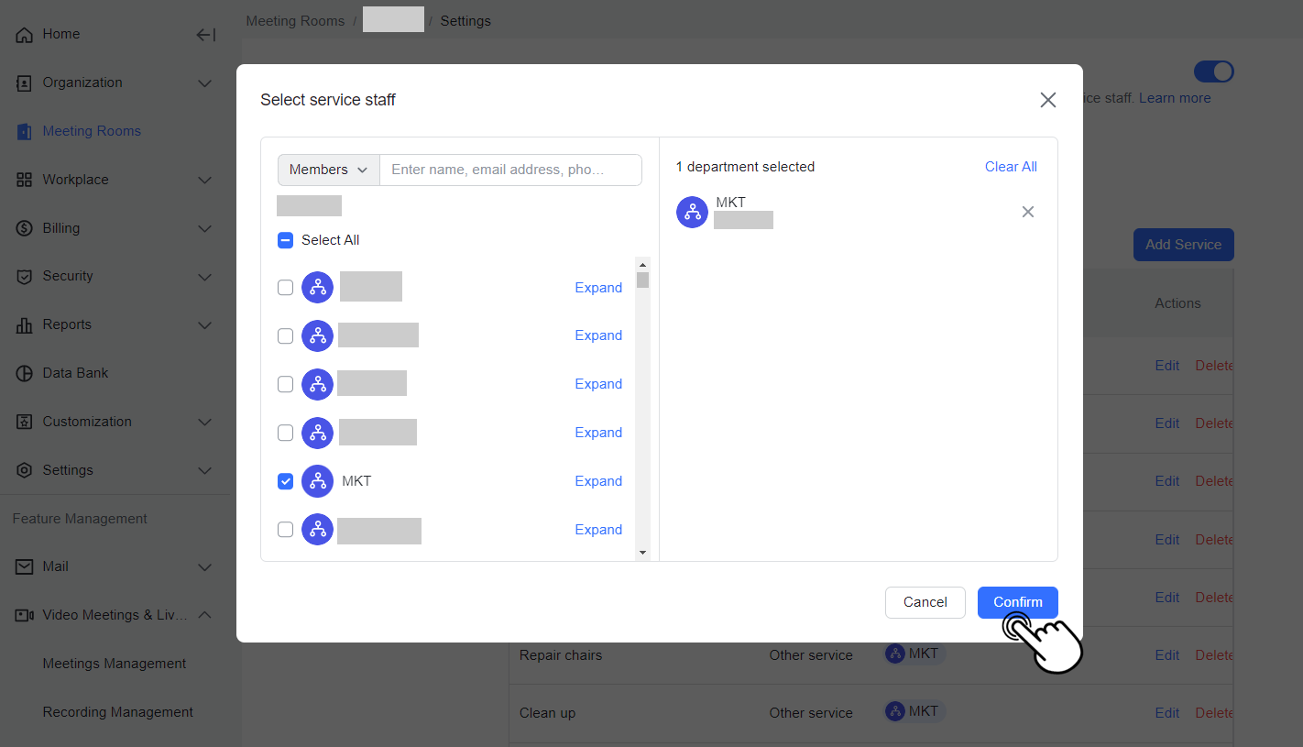Open Meetings Management submenu item
This screenshot has width=1303, height=747.
[115, 664]
